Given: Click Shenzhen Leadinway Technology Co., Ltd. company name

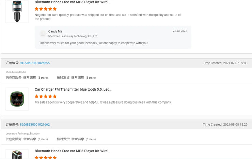Looking at the screenshot, I should tap(73, 36).
